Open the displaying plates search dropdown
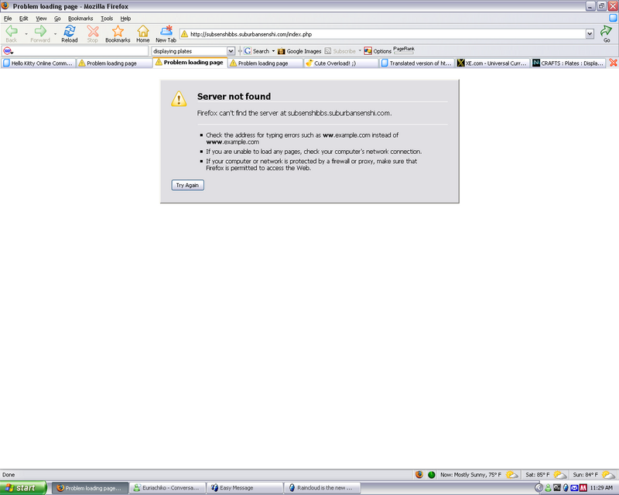The height and width of the screenshot is (495, 619). 231,51
